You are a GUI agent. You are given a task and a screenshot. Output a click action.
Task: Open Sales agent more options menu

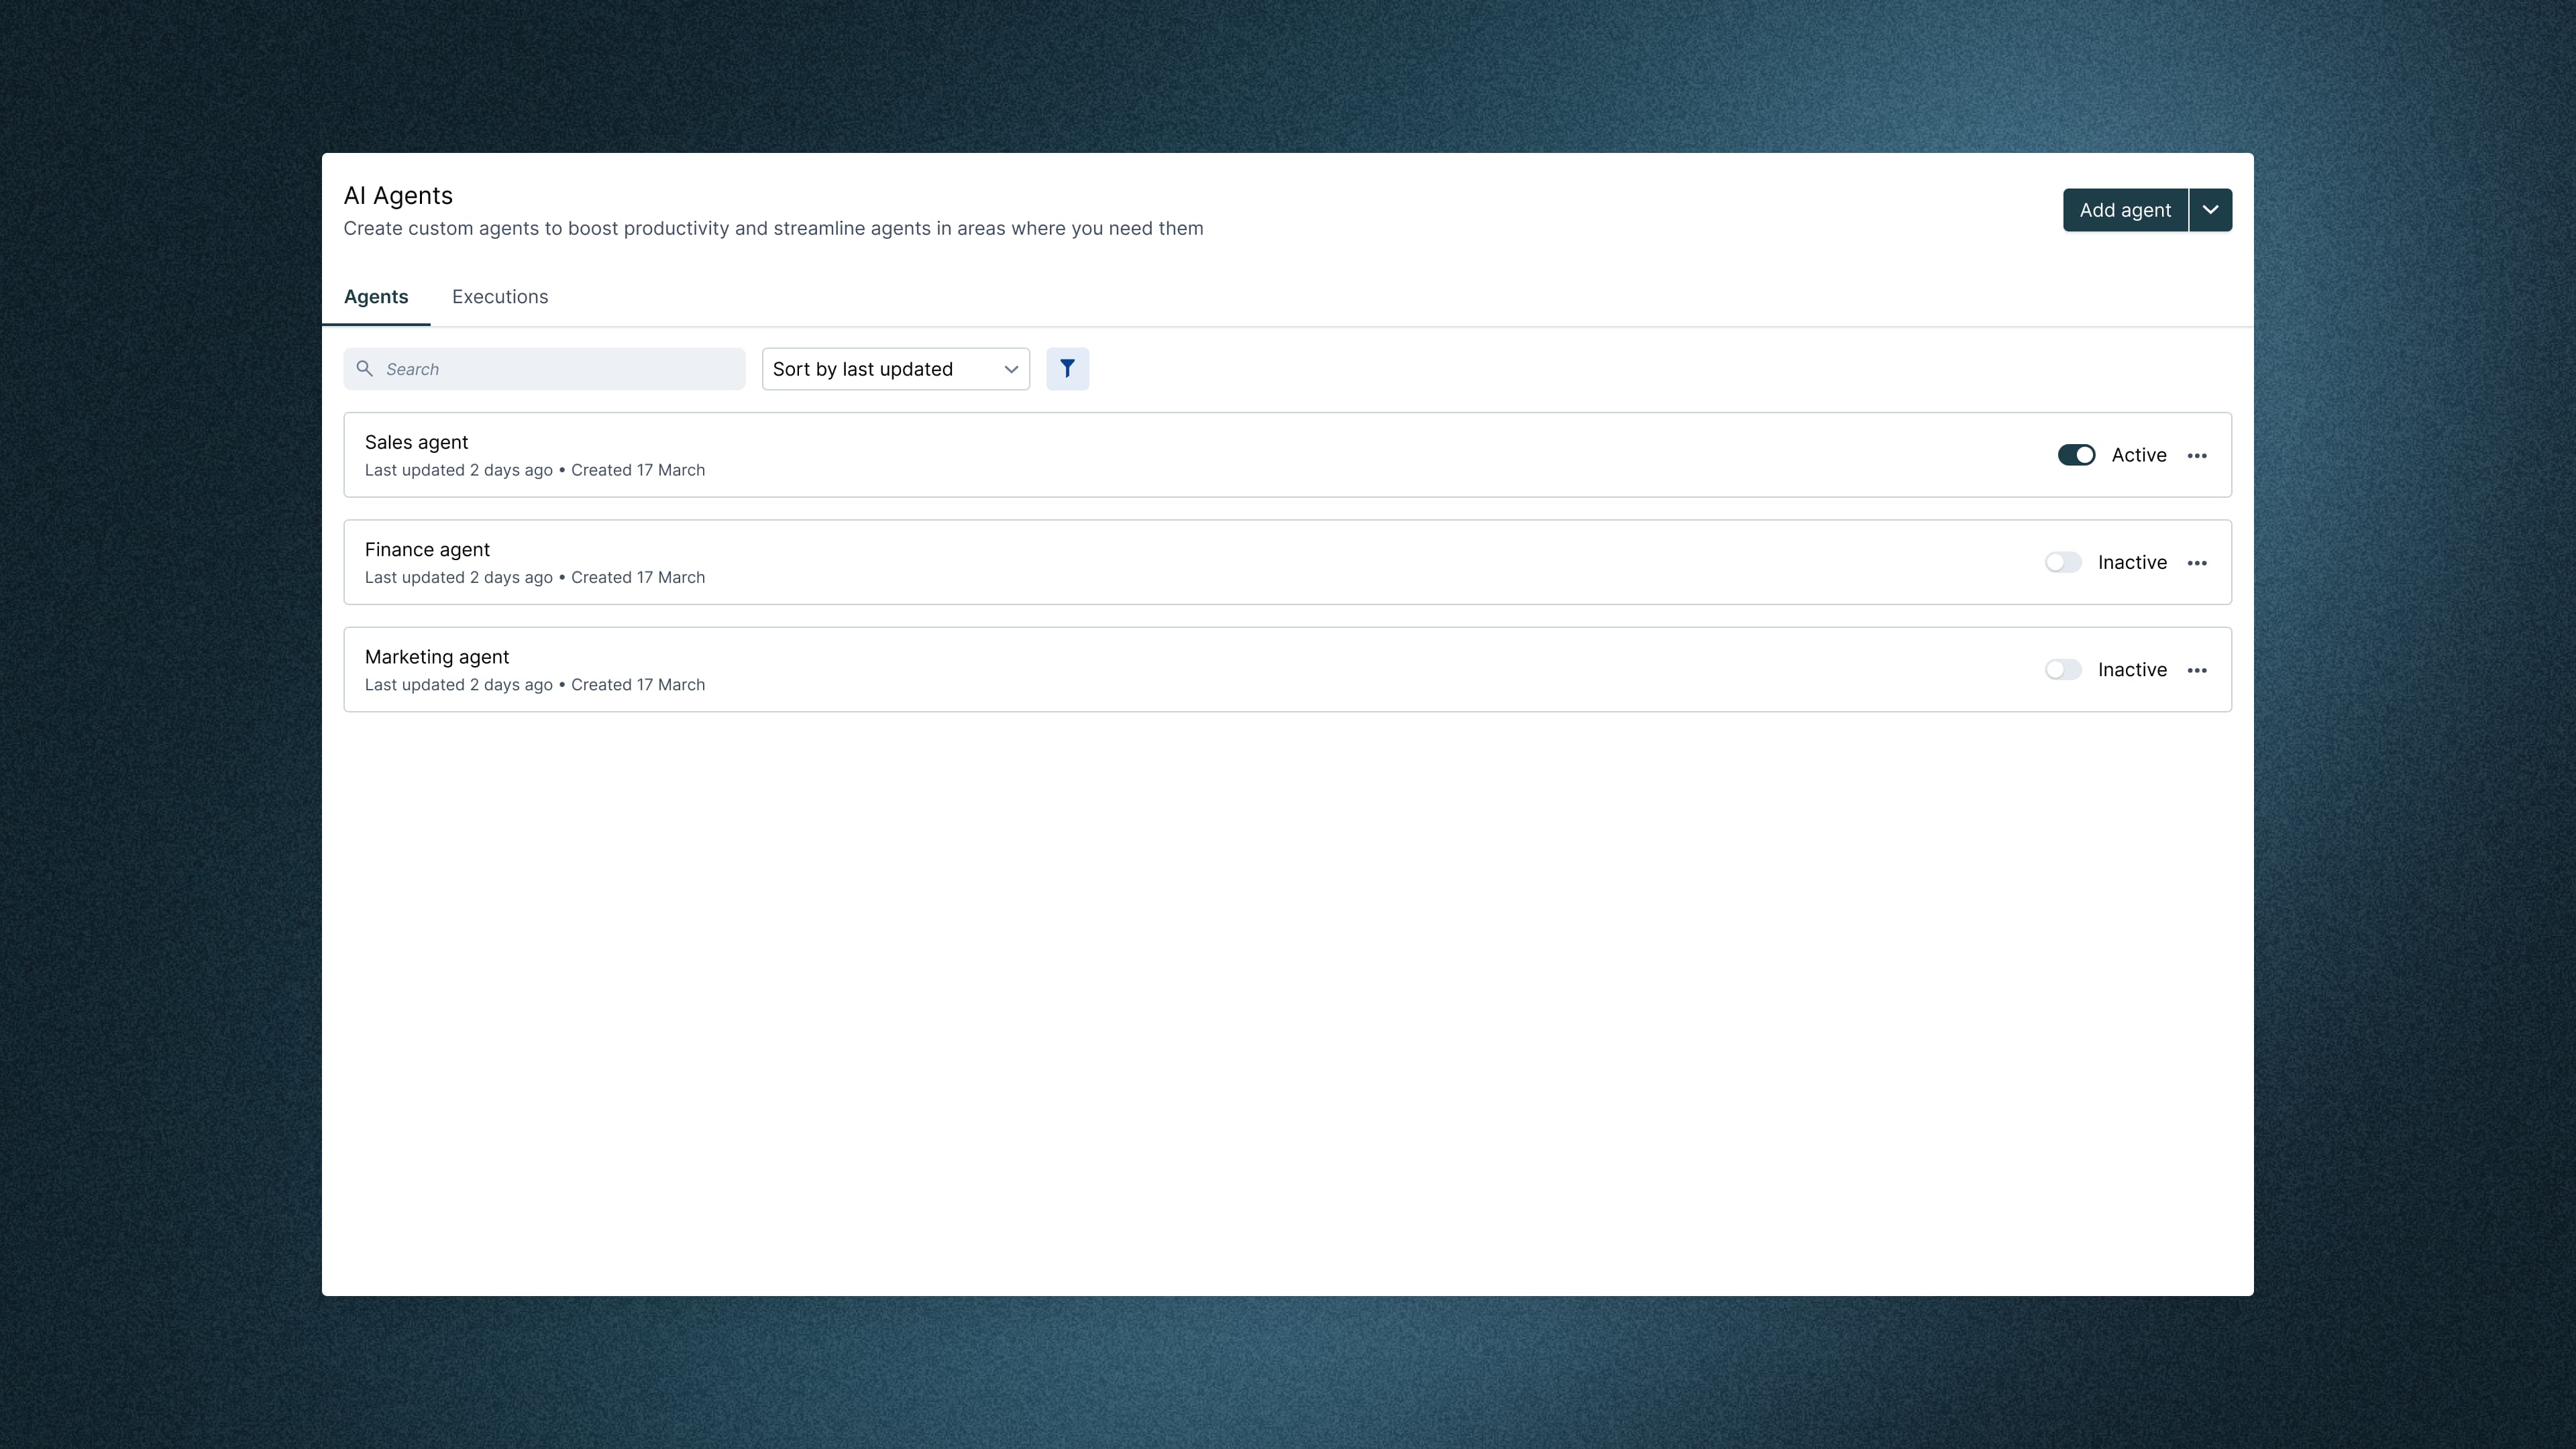(2196, 455)
